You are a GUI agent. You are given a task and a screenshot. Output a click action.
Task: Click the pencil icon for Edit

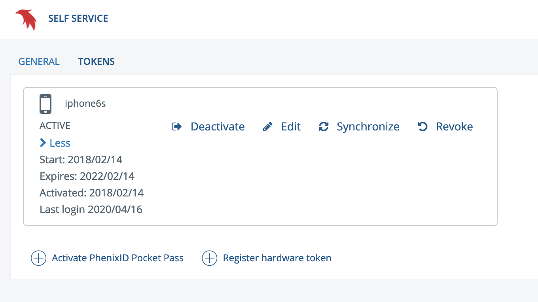(268, 127)
